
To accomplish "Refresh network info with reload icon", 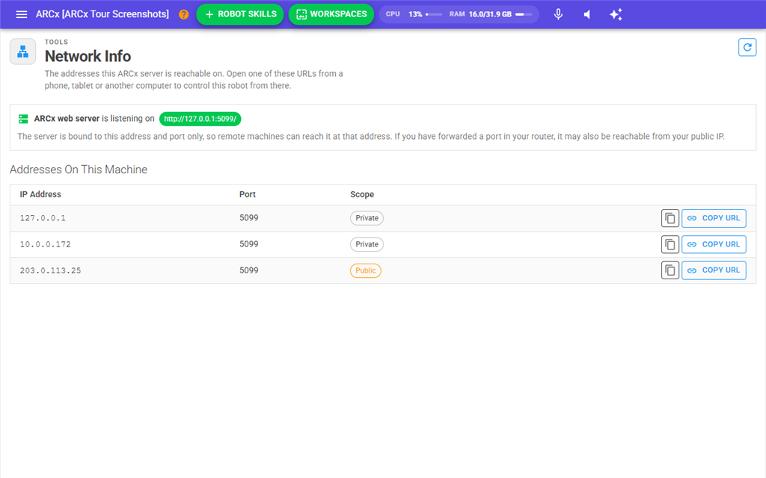I will [x=747, y=47].
